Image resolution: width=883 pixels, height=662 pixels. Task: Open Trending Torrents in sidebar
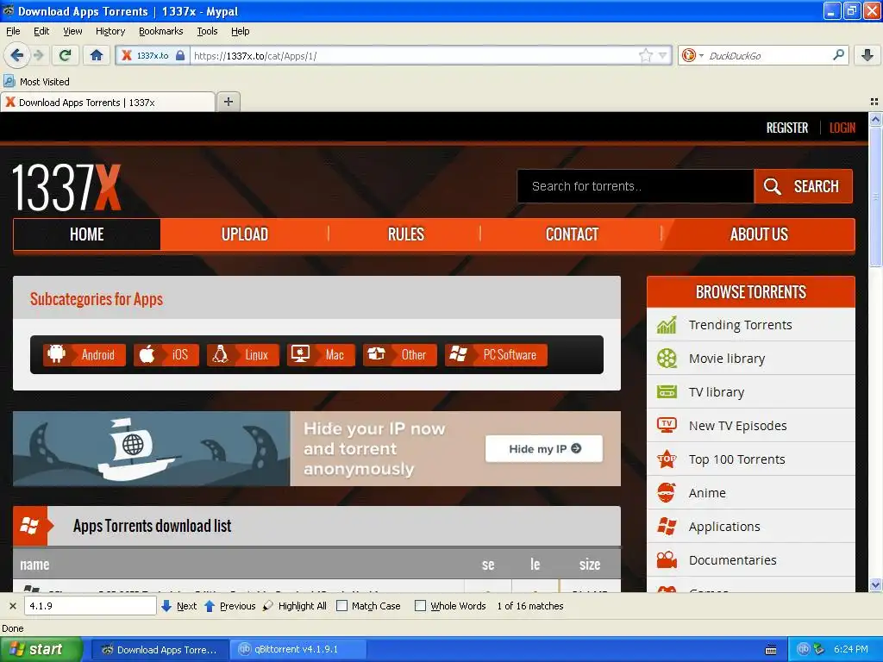751,325
